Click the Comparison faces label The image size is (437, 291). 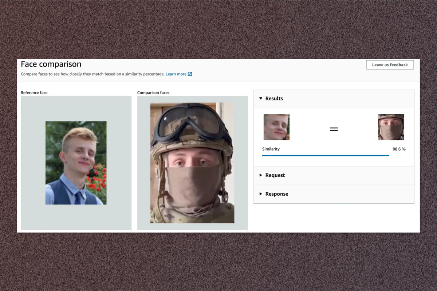[x=153, y=93]
